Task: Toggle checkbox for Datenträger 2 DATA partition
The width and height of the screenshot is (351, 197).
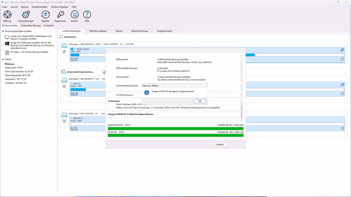Action: coord(64,86)
